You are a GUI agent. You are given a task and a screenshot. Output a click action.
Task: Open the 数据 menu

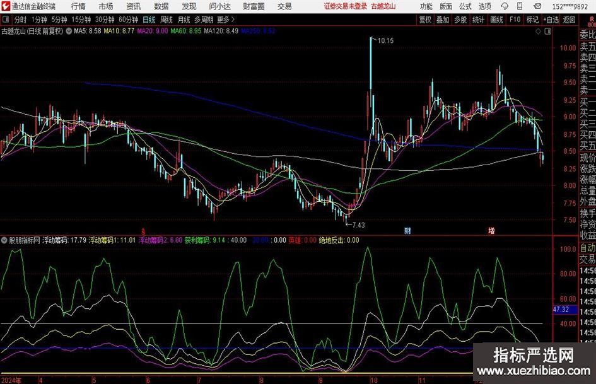[x=161, y=6]
